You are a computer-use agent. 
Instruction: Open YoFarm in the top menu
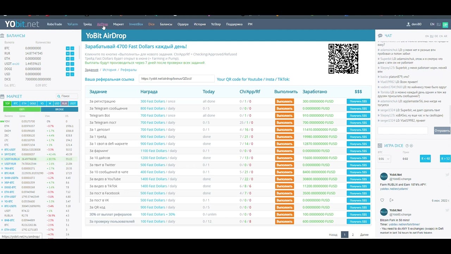click(73, 24)
